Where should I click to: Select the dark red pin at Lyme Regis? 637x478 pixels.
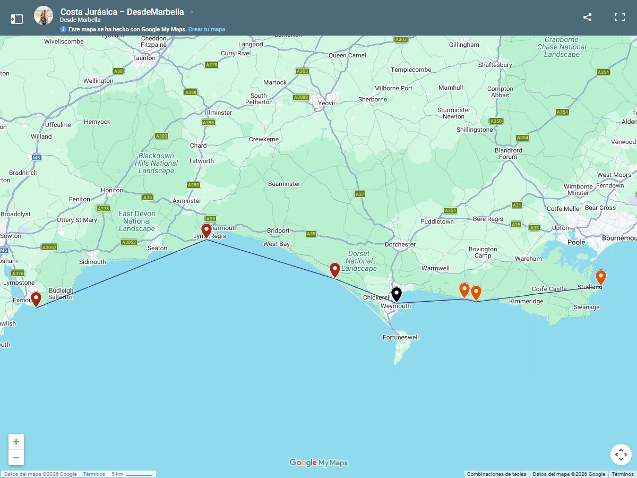coord(206,231)
